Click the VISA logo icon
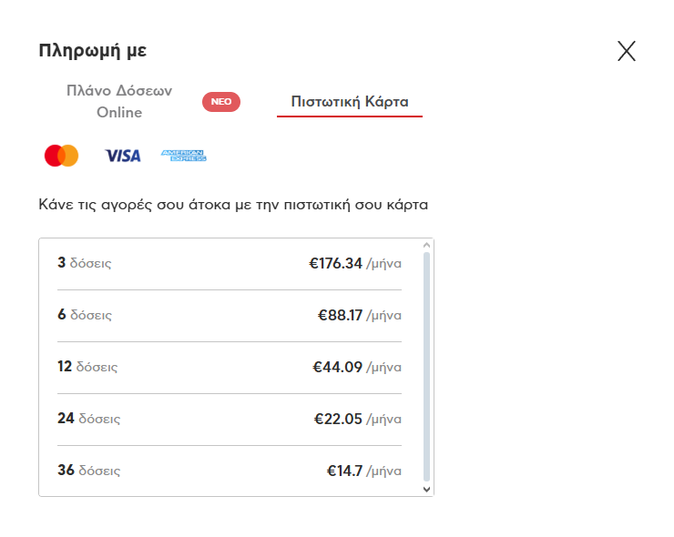The height and width of the screenshot is (537, 674). click(122, 156)
